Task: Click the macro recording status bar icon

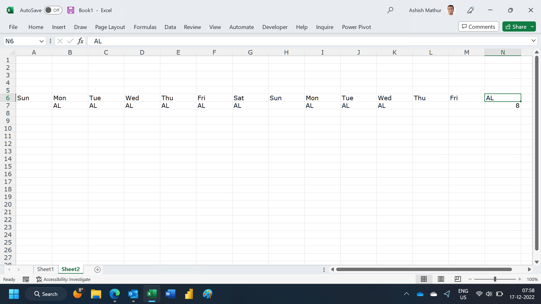Action: coord(26,279)
